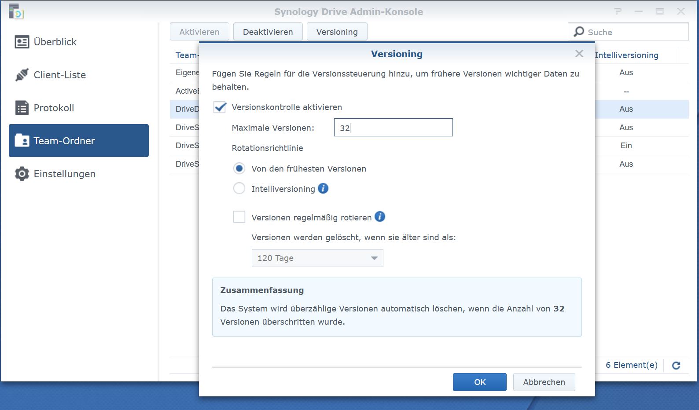Image resolution: width=699 pixels, height=410 pixels.
Task: Click the Abbrechen button
Action: coord(544,382)
